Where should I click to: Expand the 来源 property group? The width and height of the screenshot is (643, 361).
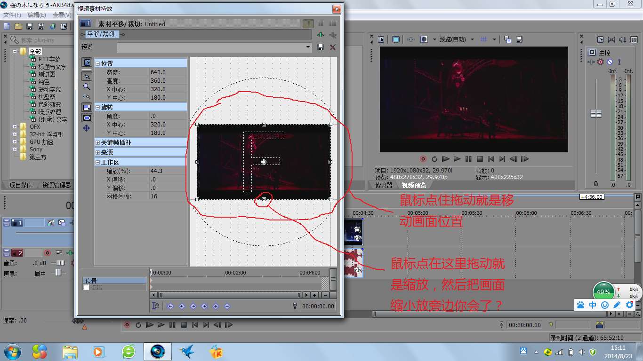pos(98,153)
